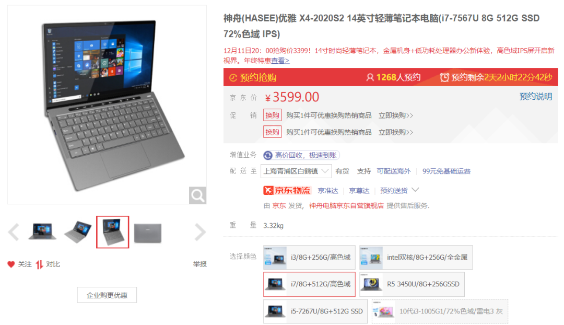This screenshot has width=564, height=325.
Task: Click the 预约抢购 clock icon in red banner
Action: point(233,78)
